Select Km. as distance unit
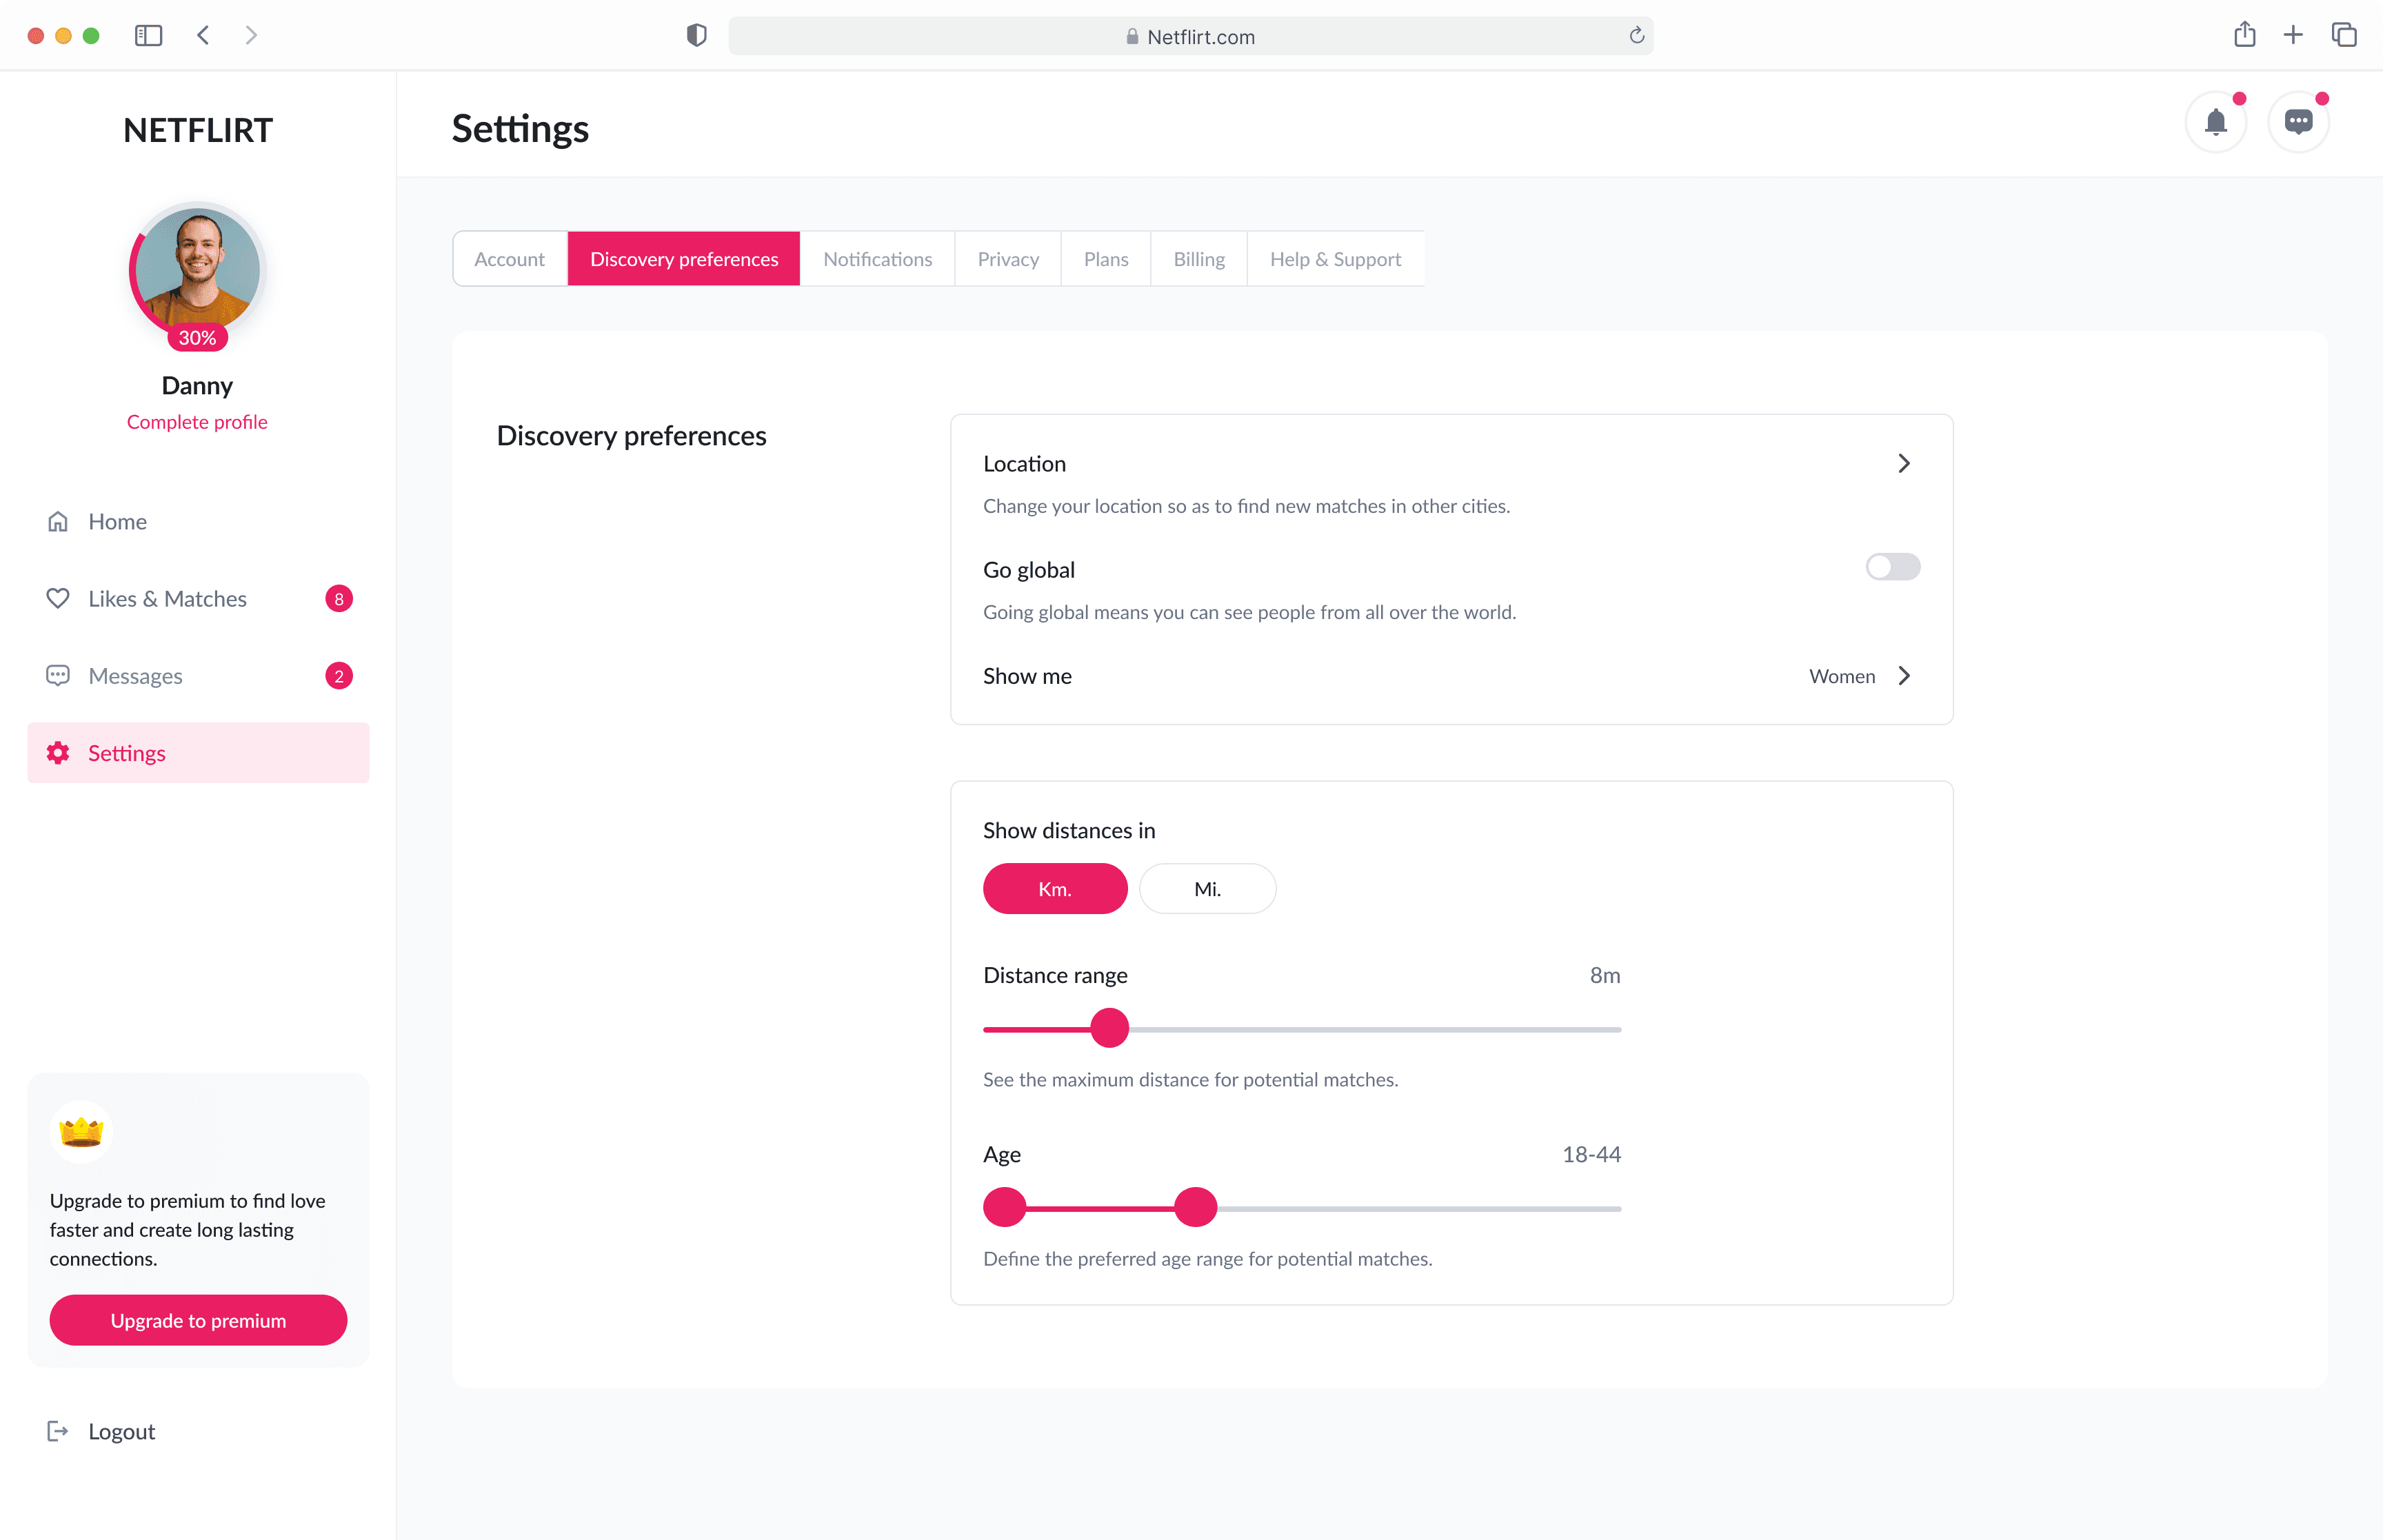 [1054, 888]
